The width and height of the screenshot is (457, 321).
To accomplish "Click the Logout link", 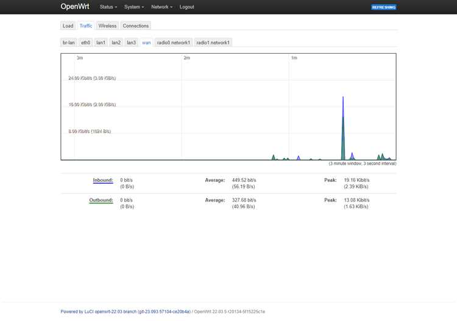I will click(x=187, y=7).
